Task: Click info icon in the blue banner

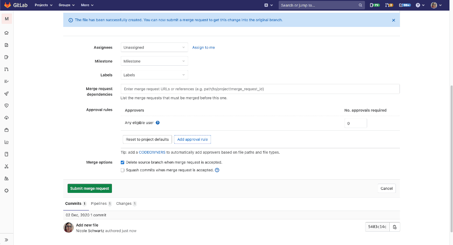Action: pyautogui.click(x=70, y=20)
